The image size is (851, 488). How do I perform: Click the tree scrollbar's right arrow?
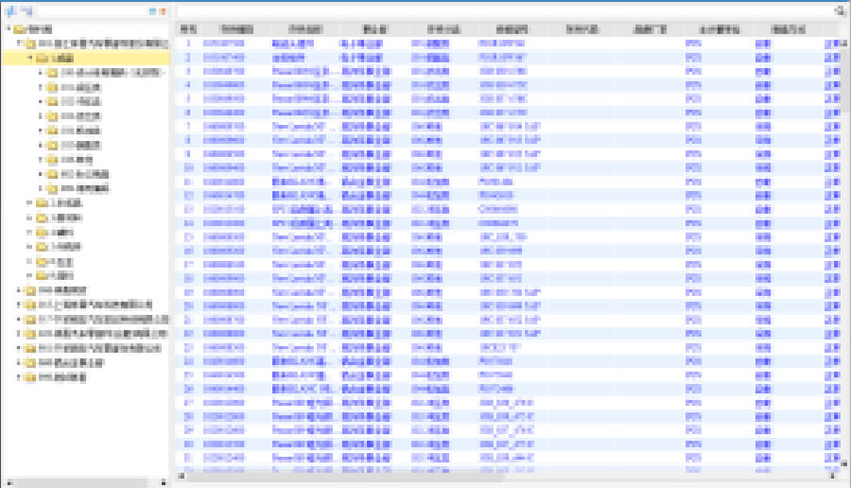(x=164, y=482)
